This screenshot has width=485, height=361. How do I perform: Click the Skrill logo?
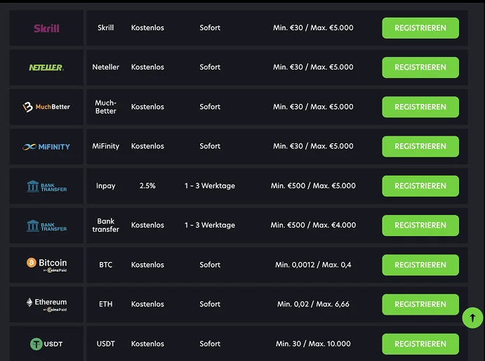46,28
